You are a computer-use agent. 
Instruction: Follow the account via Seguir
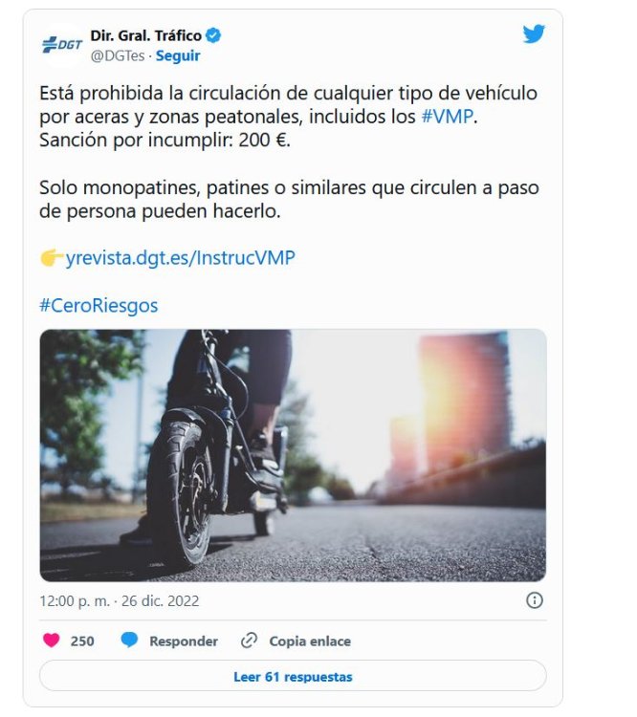click(178, 55)
